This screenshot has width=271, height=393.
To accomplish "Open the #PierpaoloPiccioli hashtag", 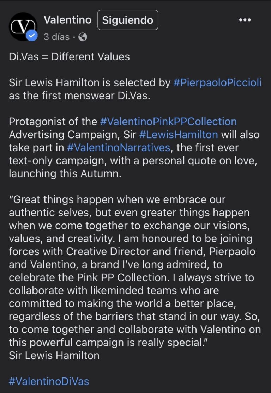I will pos(217,83).
